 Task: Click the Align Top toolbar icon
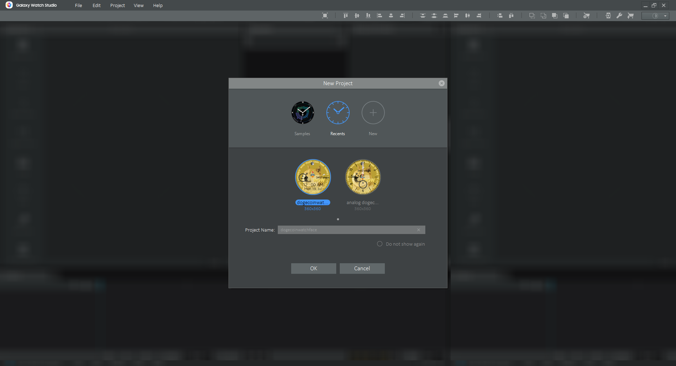tap(345, 15)
